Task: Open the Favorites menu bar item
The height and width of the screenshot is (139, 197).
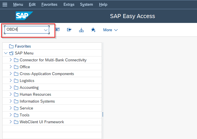Action: pos(49,5)
